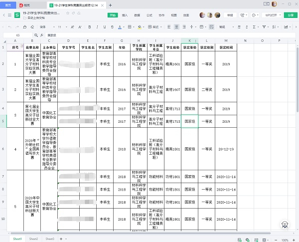Align text left
This screenshot has width=299, height=242.
169,27
